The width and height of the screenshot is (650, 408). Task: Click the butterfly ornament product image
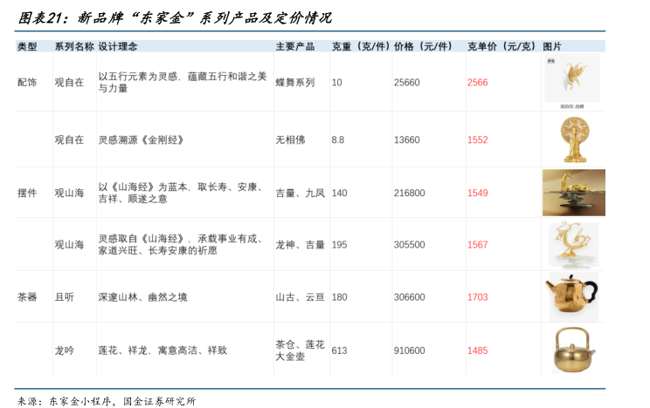(x=572, y=79)
